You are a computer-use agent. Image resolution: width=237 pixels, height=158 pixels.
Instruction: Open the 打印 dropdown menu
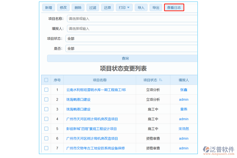click(124, 7)
